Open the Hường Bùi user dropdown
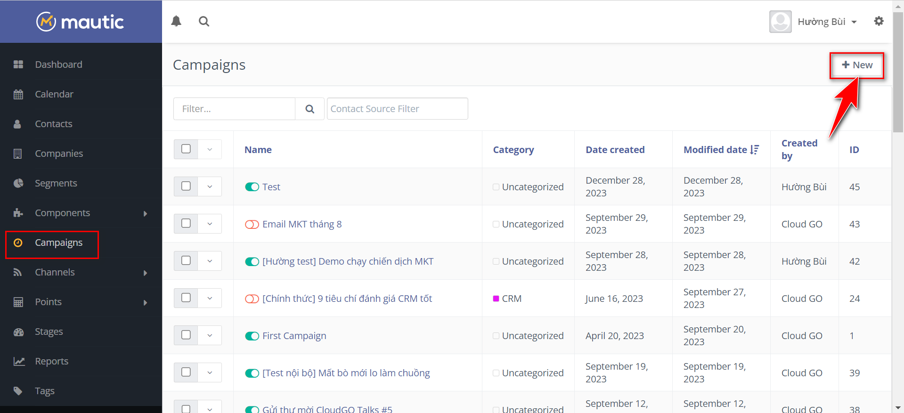 click(827, 22)
